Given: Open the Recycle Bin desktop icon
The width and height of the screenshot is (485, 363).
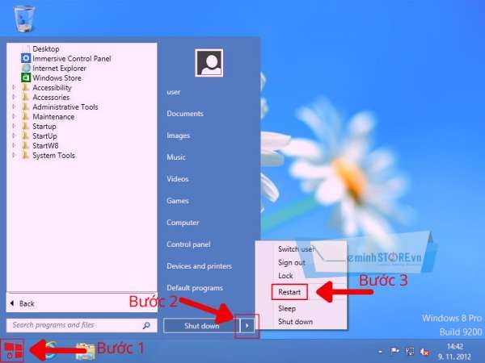Looking at the screenshot, I should point(24,19).
